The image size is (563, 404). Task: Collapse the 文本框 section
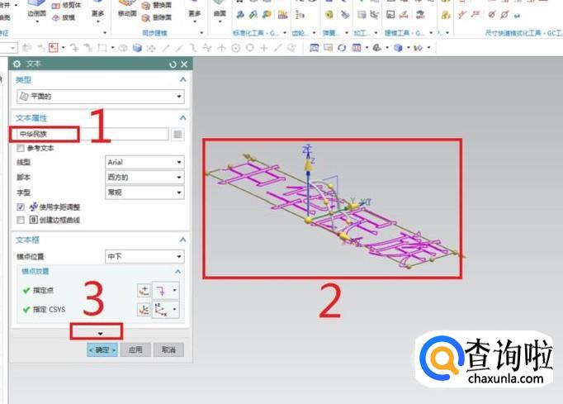tap(183, 240)
